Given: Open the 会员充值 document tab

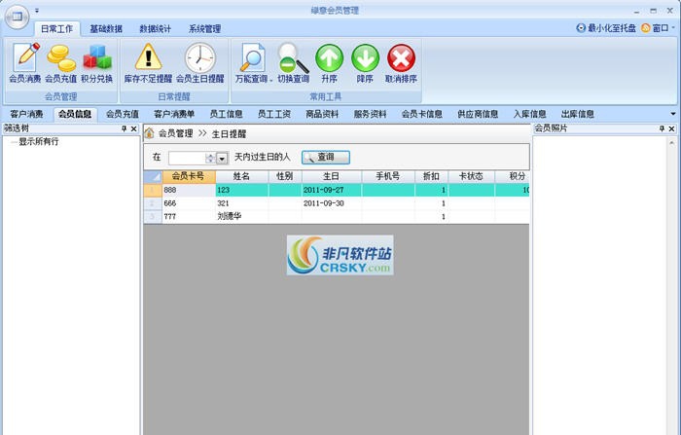Looking at the screenshot, I should coord(123,114).
